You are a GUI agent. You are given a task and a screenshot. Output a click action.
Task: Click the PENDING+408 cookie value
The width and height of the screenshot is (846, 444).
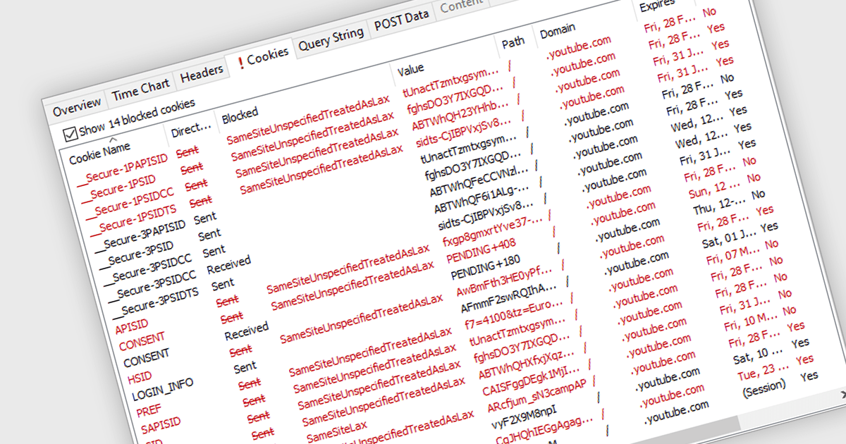[481, 249]
